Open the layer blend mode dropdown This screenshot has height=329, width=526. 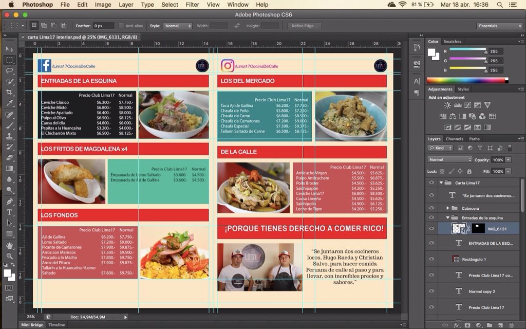[x=449, y=159]
